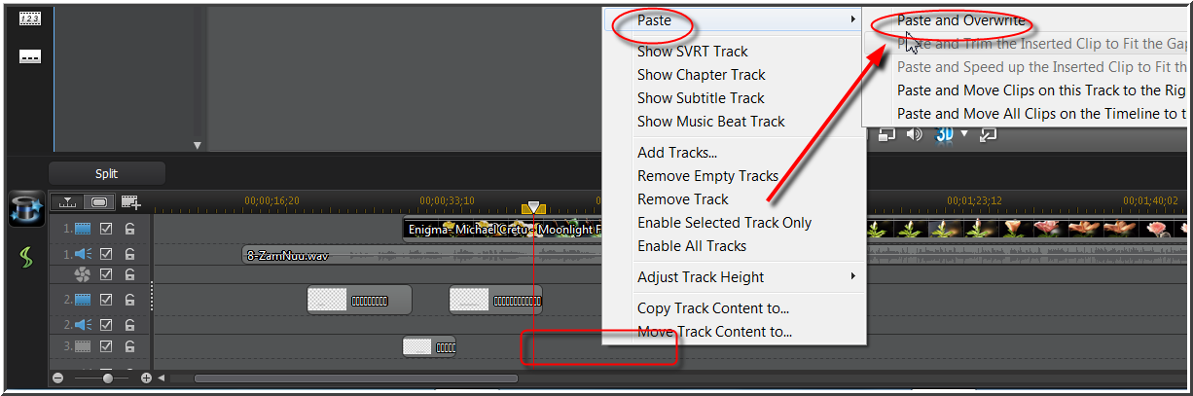This screenshot has width=1193, height=396.
Task: Toggle track 3 video checkbox
Action: pos(107,345)
